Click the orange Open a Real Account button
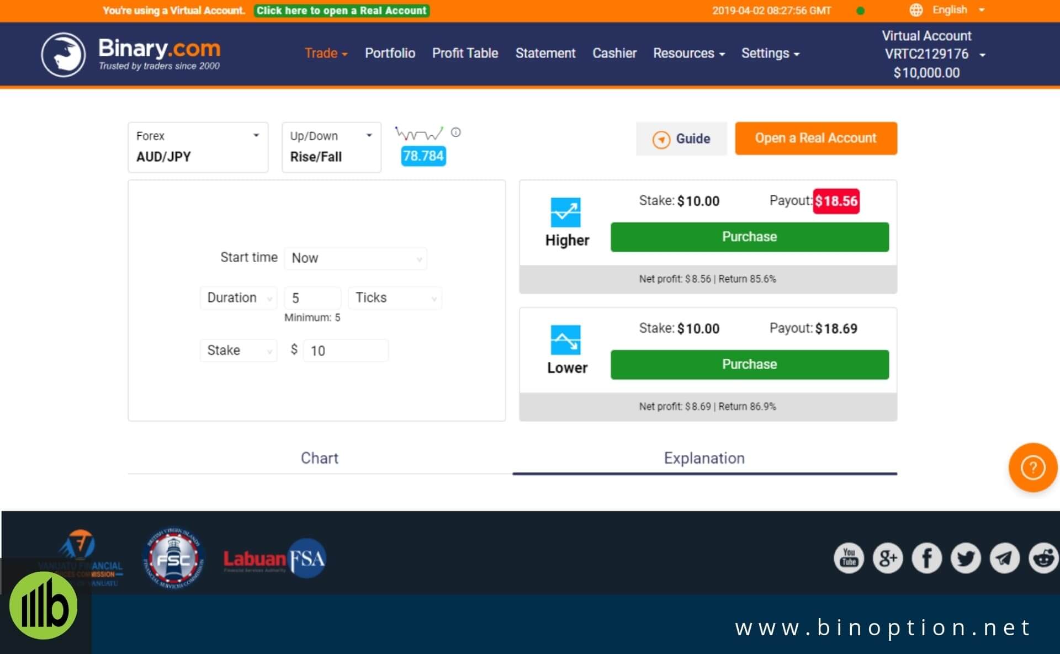The image size is (1060, 654). pos(816,139)
